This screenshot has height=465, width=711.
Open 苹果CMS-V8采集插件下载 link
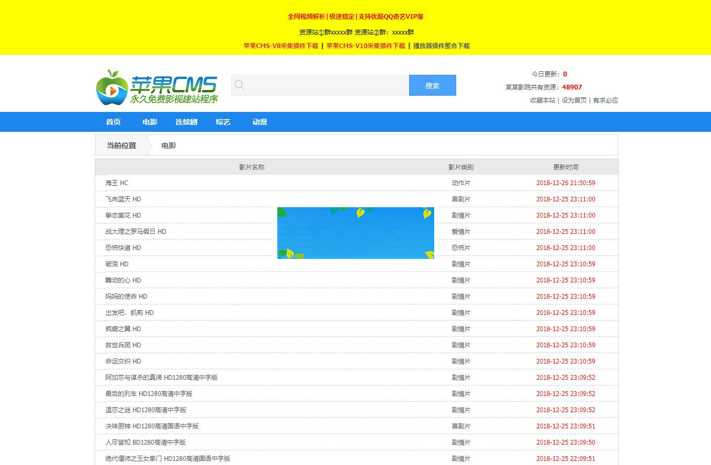[280, 46]
